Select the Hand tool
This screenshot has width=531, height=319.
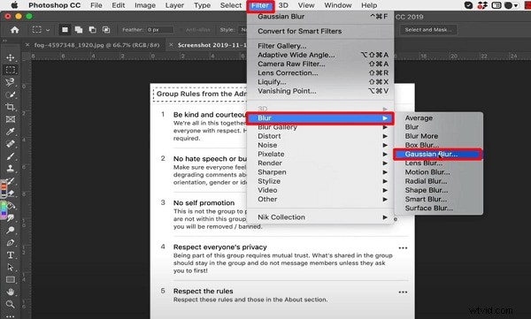point(10,292)
